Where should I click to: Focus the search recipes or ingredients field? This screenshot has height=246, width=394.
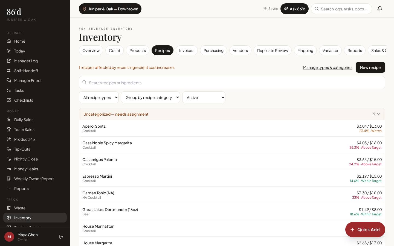pos(232,83)
